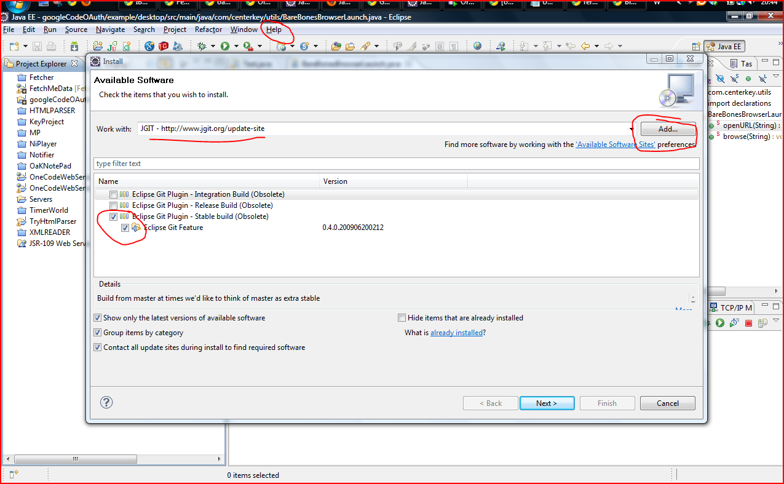Click the Work with URL input field
The height and width of the screenshot is (484, 784).
point(383,129)
